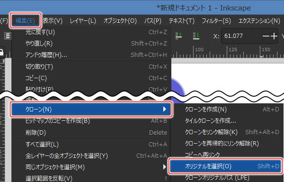Open the オブジェクト(O) menu
This screenshot has width=284, height=182.
click(x=120, y=21)
